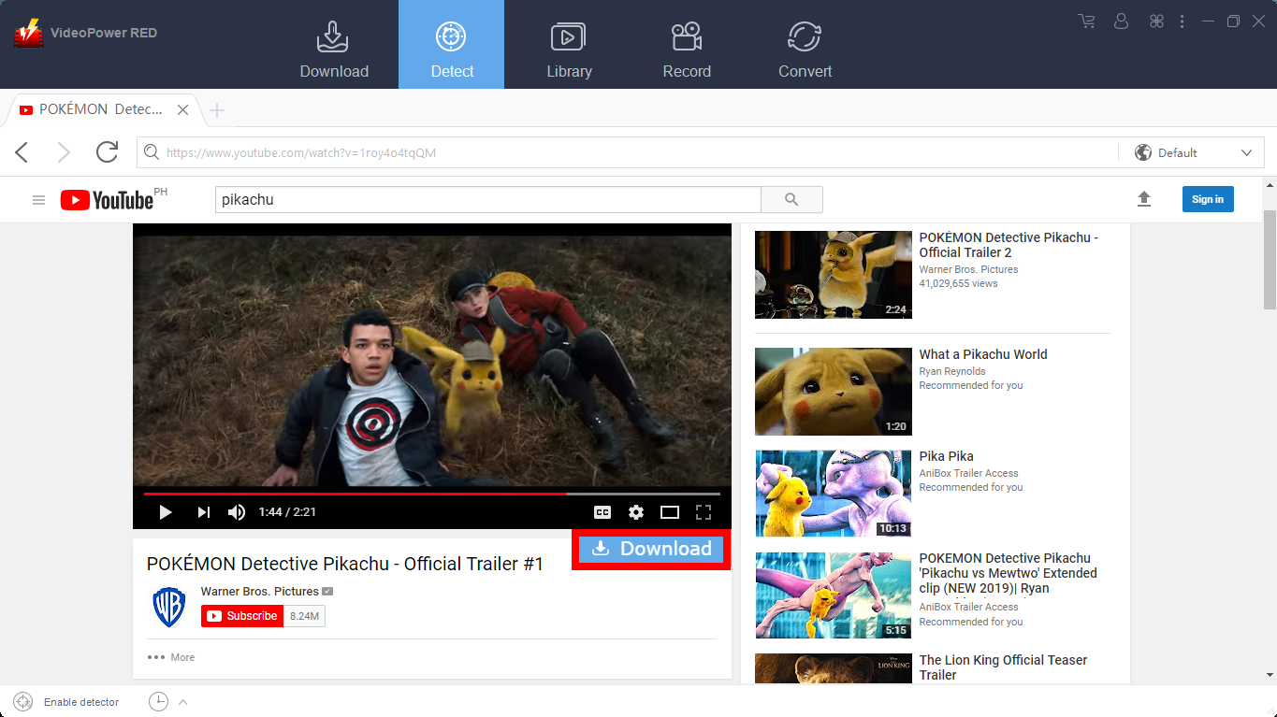Subscribe to Warner Bros. Pictures channel
Screen dimensions: 1277x717
241,616
